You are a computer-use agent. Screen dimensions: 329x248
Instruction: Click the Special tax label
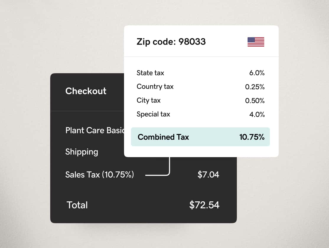coord(153,114)
